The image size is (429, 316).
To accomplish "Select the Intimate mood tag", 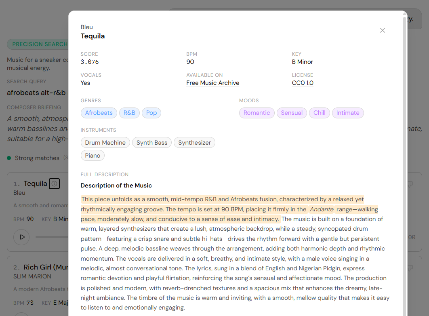I will point(348,113).
